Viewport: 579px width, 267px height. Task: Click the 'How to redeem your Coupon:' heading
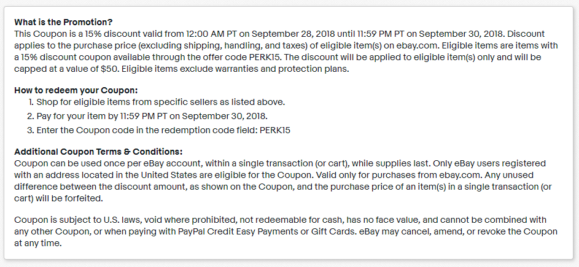point(76,90)
